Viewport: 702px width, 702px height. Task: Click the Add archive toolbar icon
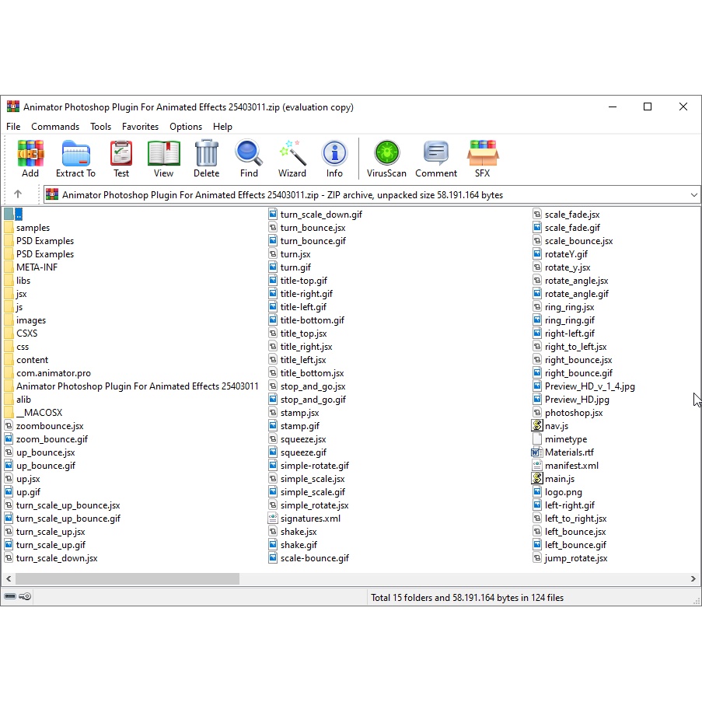pyautogui.click(x=30, y=159)
